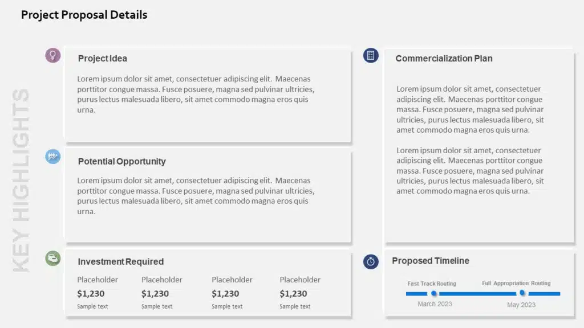
Task: Click the first $1,230 investment amount
Action: [x=91, y=294]
